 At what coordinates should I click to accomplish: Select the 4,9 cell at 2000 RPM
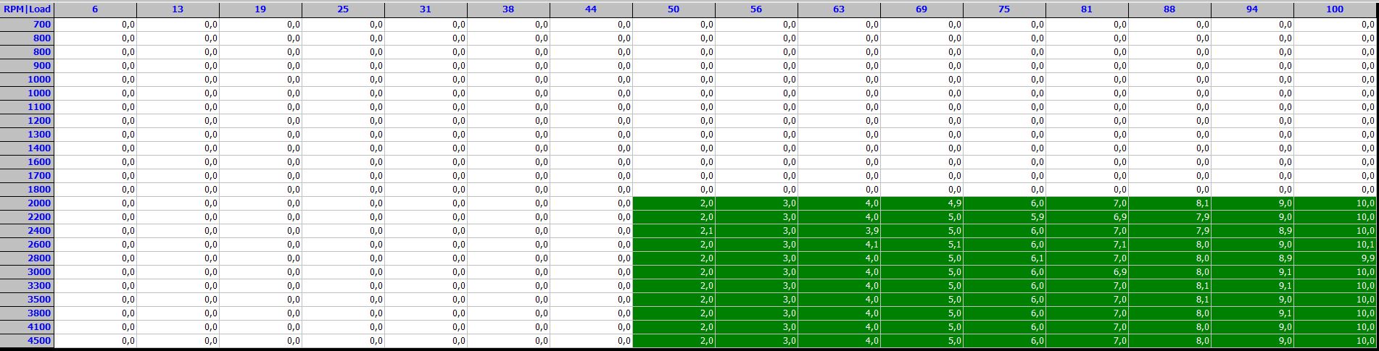922,203
